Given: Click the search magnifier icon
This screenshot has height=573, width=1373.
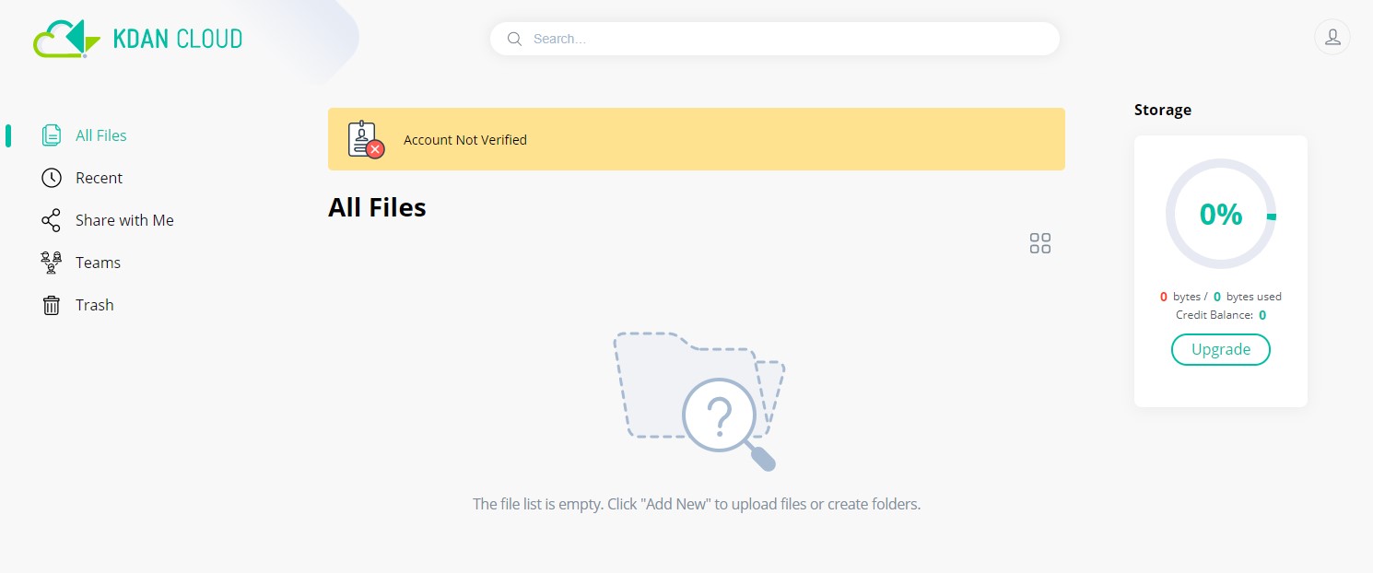Looking at the screenshot, I should pos(515,39).
